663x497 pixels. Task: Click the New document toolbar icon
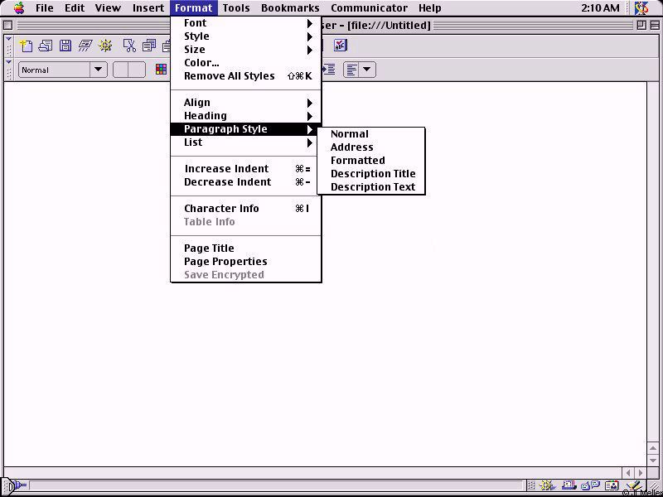pyautogui.click(x=26, y=46)
